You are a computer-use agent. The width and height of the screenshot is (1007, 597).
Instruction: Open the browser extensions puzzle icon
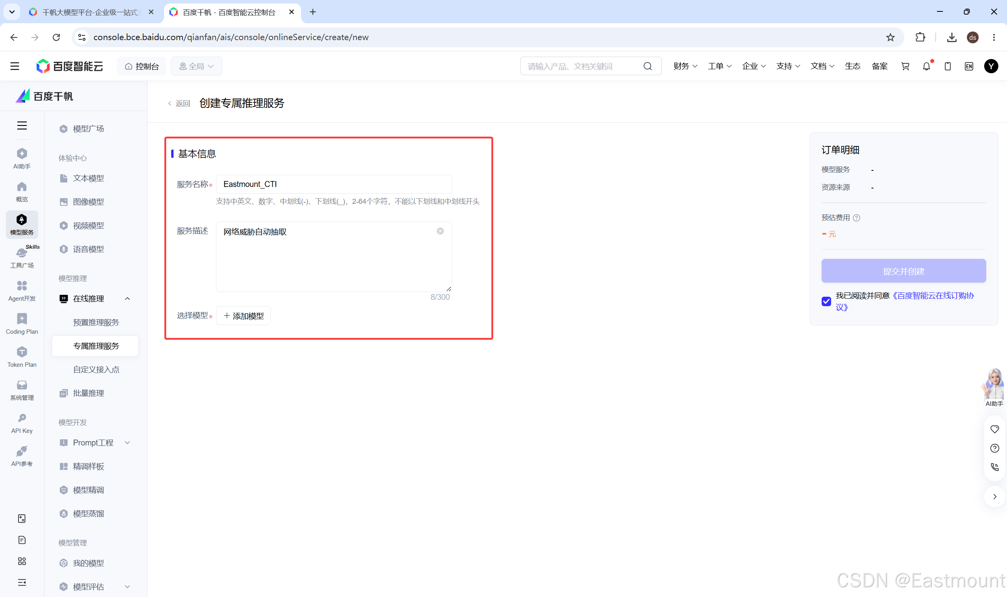pos(920,37)
